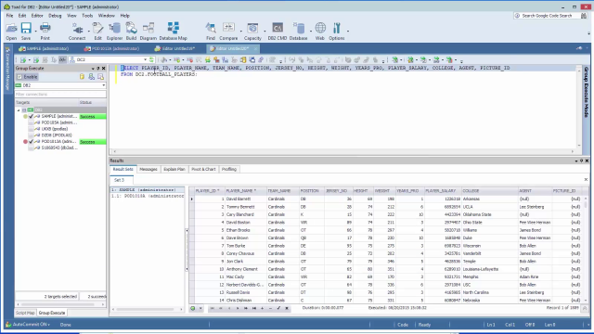Uncheck the POD1013A target checkbox

coord(31,141)
